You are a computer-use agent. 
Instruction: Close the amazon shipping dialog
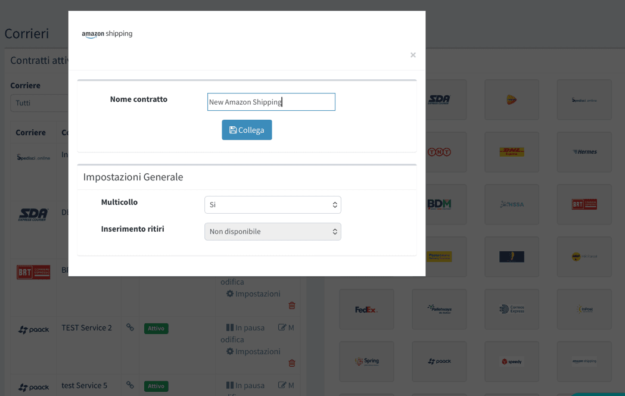(413, 55)
